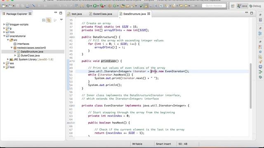
Task: Switch to the OuterClass.java editor tab
Action: point(101,14)
